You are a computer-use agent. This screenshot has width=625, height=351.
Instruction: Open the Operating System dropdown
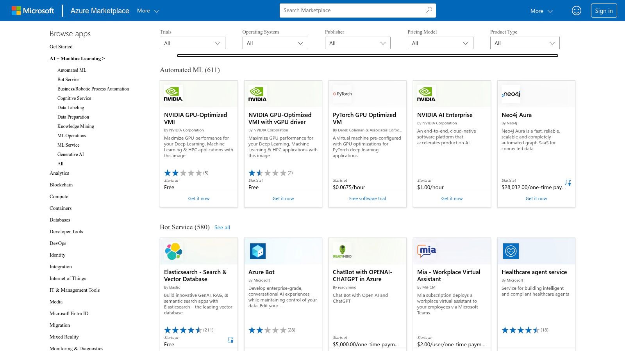pos(275,43)
